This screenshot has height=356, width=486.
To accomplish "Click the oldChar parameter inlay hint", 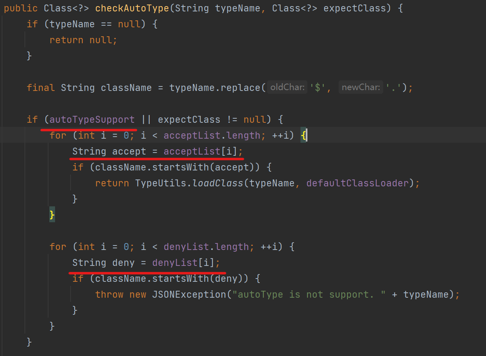I will pyautogui.click(x=287, y=88).
